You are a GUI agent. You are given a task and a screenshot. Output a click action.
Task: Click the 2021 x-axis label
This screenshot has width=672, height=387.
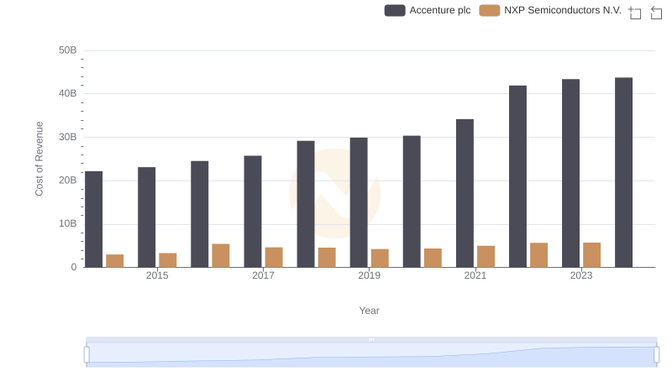click(x=475, y=275)
